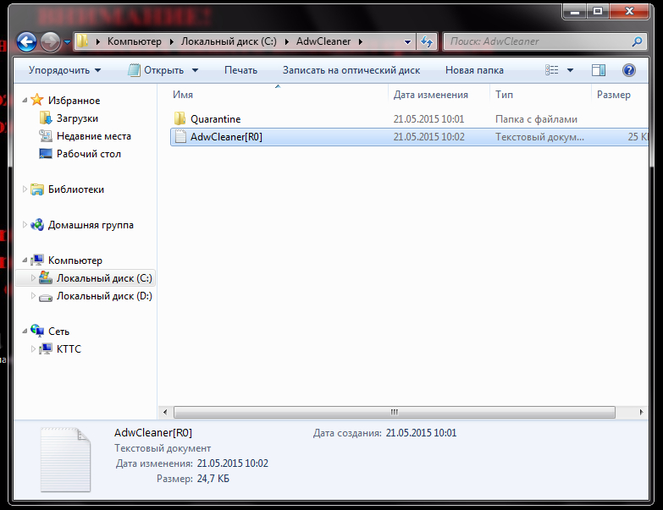The image size is (663, 510).
Task: Open the view options dropdown arrow
Action: tap(570, 70)
